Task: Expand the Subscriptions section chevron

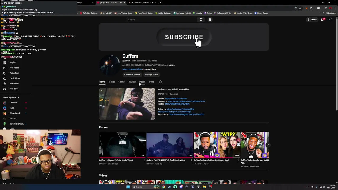Action: [x=18, y=97]
